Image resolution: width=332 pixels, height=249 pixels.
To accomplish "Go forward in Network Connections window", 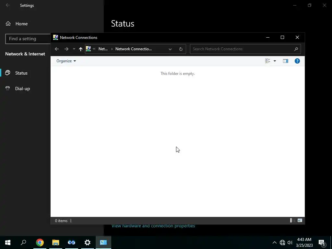I will 66,49.
